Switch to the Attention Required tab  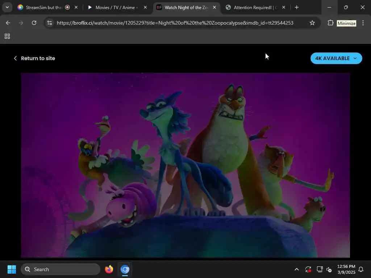pyautogui.click(x=255, y=7)
